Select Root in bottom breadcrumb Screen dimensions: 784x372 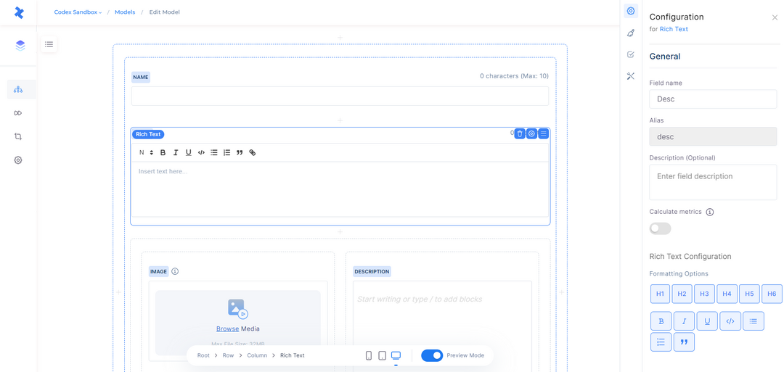[203, 355]
